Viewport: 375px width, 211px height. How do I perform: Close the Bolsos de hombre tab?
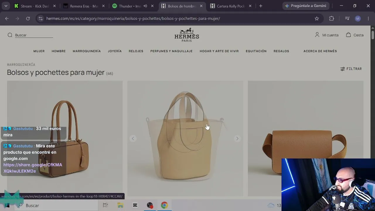[201, 6]
